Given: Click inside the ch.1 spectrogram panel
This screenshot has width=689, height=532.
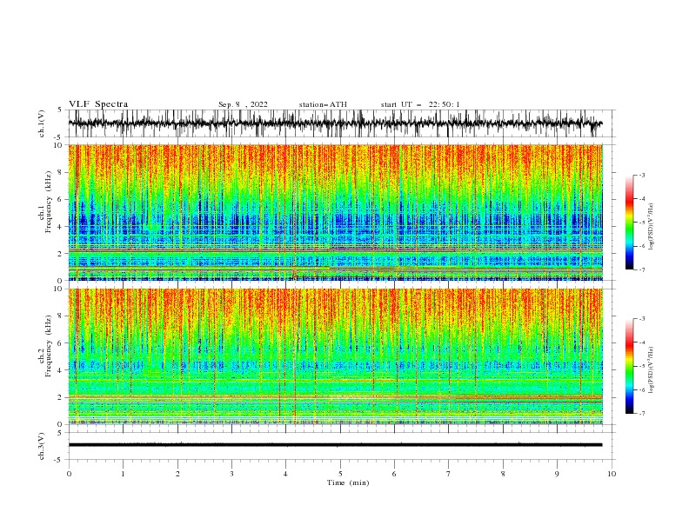Looking at the screenshot, I should coord(335,212).
